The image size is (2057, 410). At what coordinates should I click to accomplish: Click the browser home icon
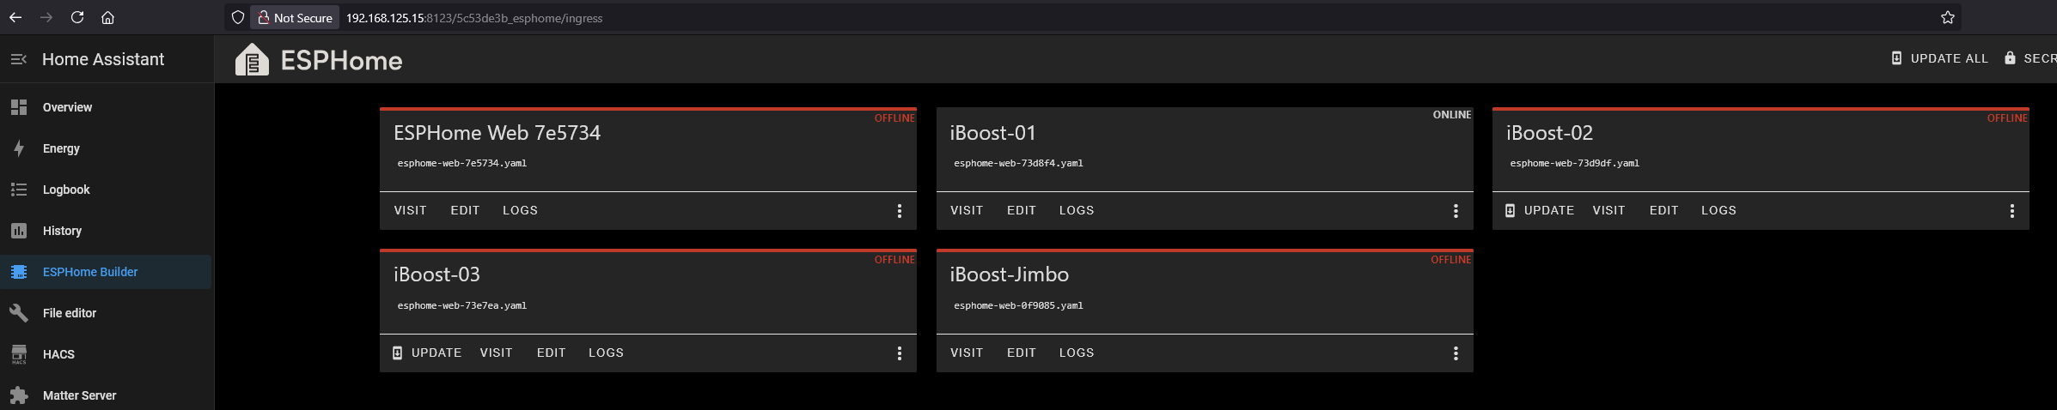[x=107, y=17]
